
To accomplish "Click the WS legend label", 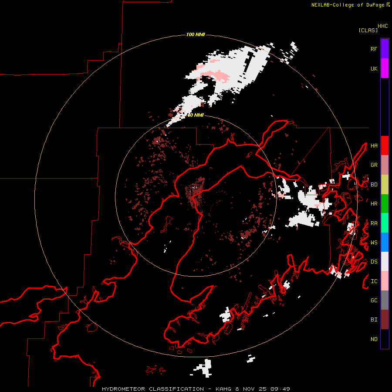I will [x=374, y=243].
